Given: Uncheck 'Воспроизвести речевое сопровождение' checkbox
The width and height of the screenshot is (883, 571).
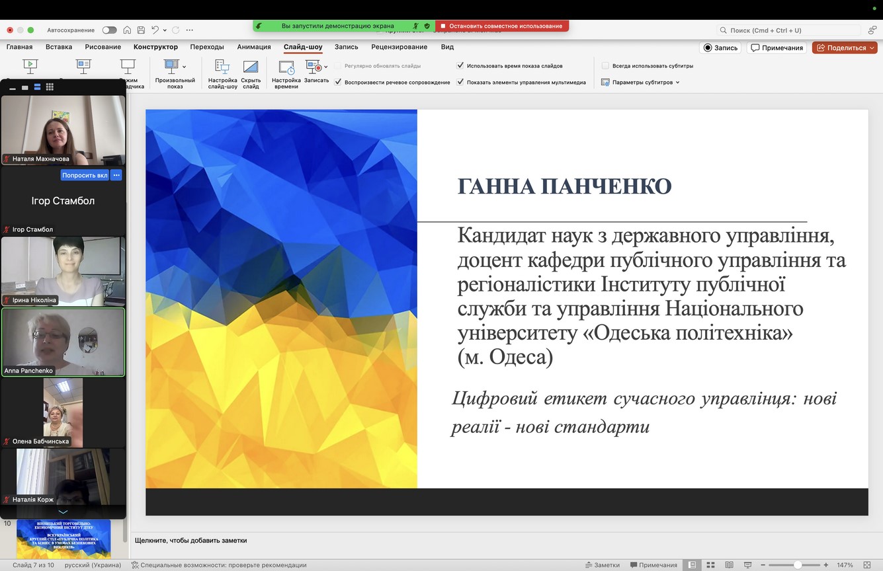Looking at the screenshot, I should click(338, 83).
